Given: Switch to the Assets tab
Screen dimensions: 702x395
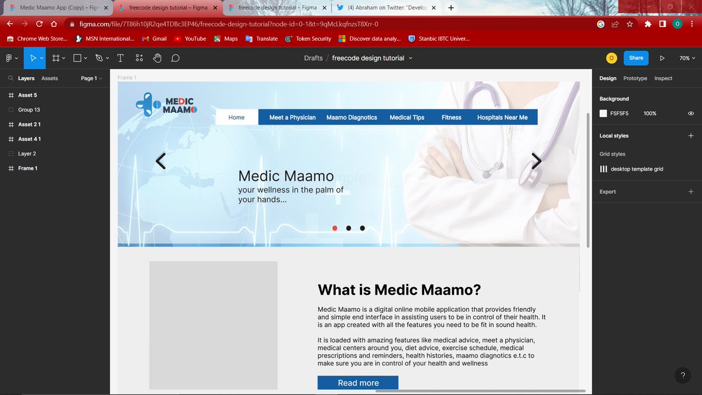Looking at the screenshot, I should (x=50, y=78).
